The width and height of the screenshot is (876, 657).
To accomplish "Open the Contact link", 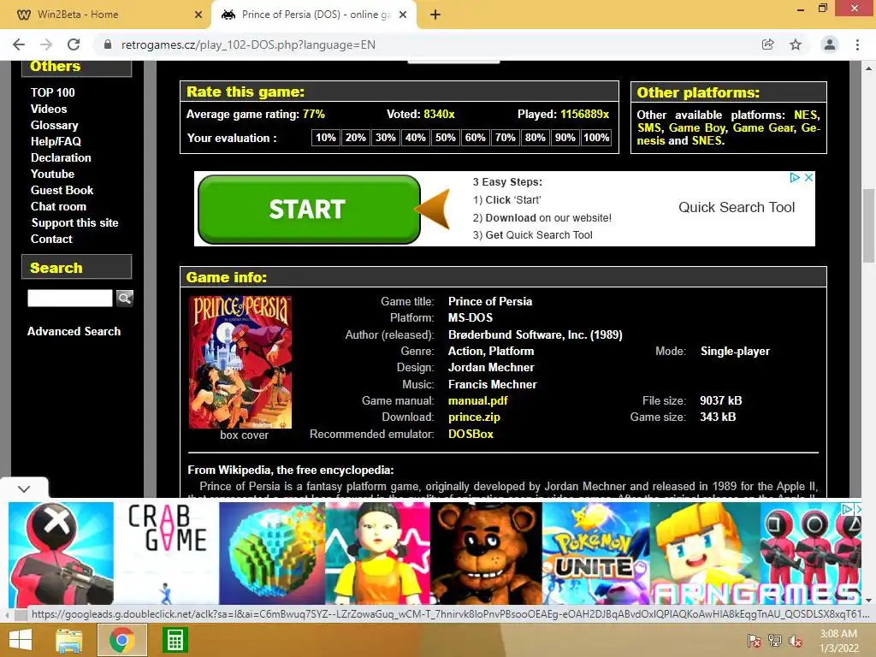I will pos(51,239).
